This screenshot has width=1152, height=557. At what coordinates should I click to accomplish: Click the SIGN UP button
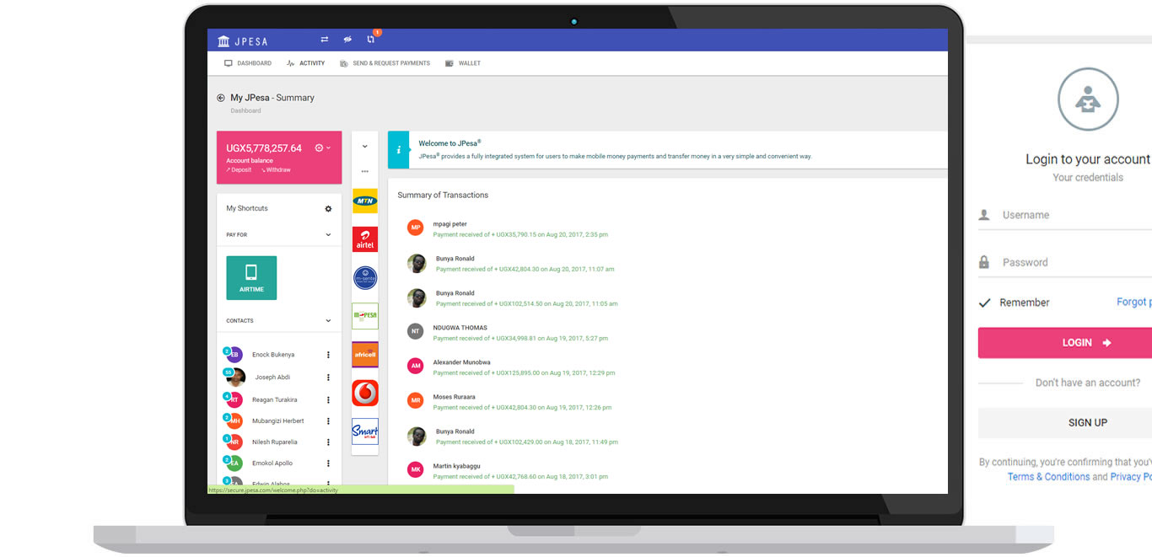click(1065, 423)
